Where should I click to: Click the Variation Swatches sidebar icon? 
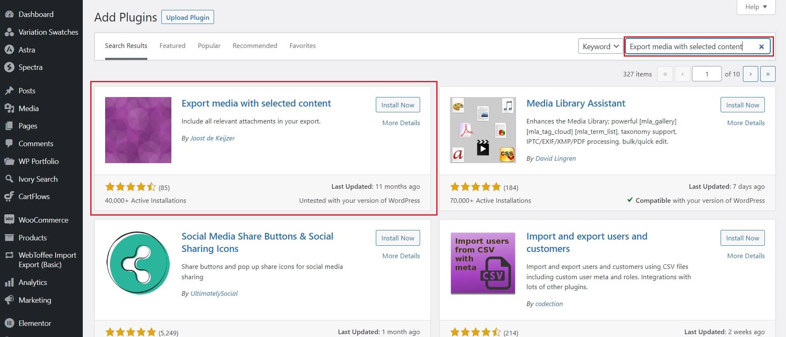click(9, 32)
